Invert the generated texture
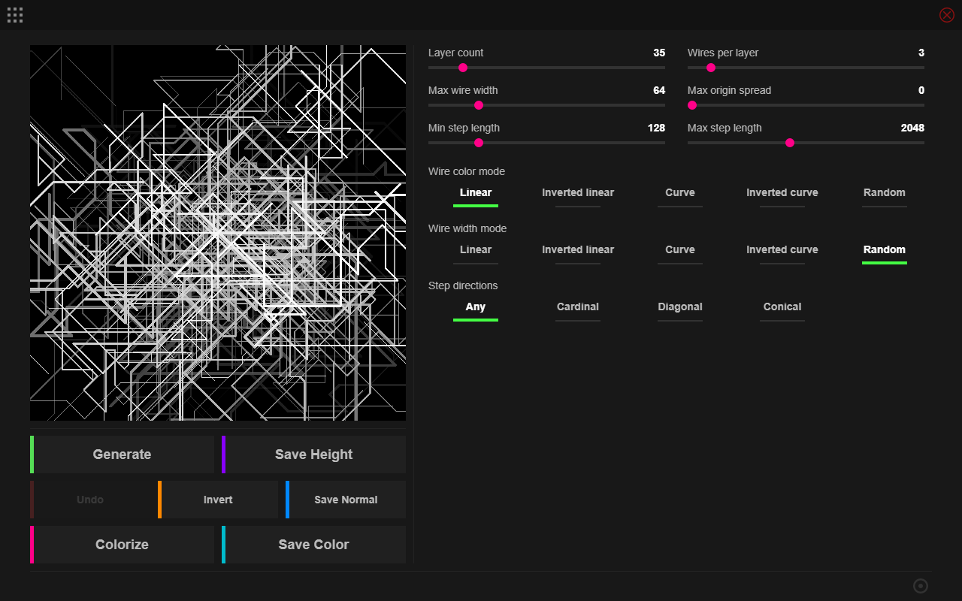Viewport: 962px width, 601px height. click(x=218, y=500)
